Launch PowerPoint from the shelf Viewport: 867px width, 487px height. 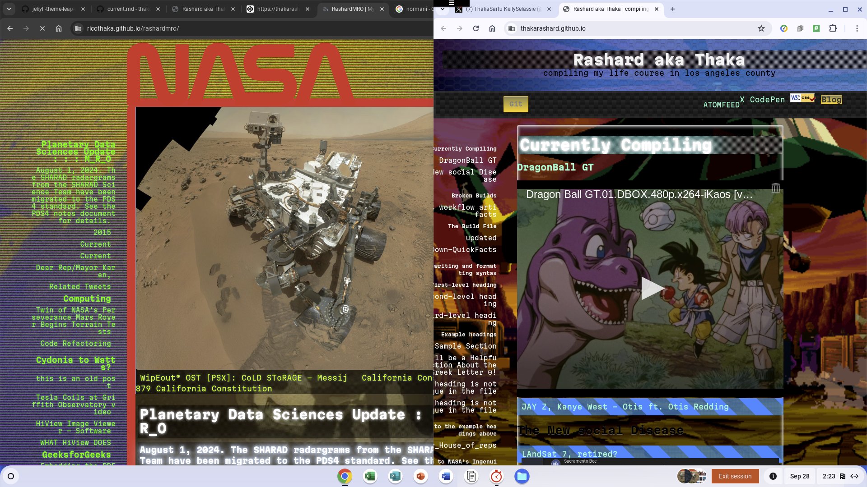click(420, 476)
